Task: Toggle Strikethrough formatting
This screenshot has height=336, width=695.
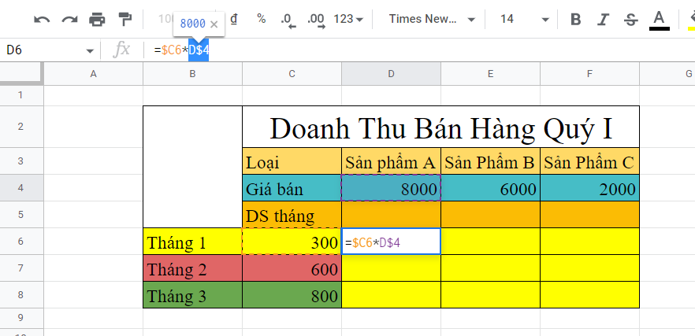Action: pyautogui.click(x=630, y=20)
